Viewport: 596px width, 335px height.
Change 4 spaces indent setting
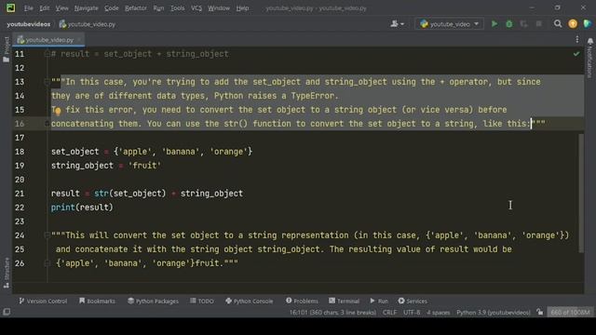(x=439, y=313)
